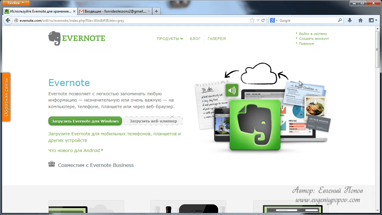Image resolution: width=382 pixels, height=215 pixels.
Task: Switch to the Gmail Входящие tab
Action: 115,11
